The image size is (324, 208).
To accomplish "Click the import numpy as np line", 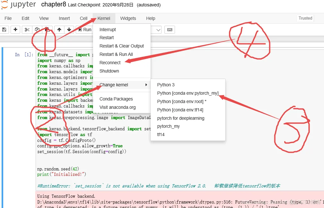I will (59, 60).
